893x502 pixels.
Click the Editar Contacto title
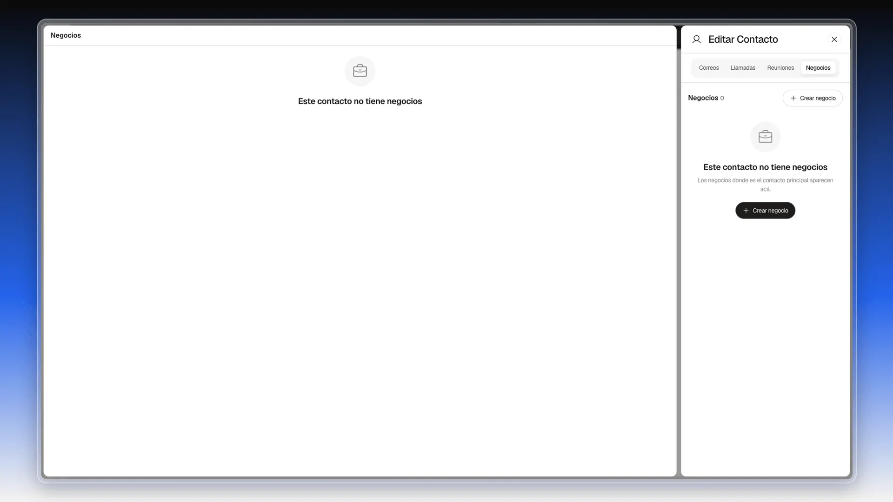coord(743,40)
